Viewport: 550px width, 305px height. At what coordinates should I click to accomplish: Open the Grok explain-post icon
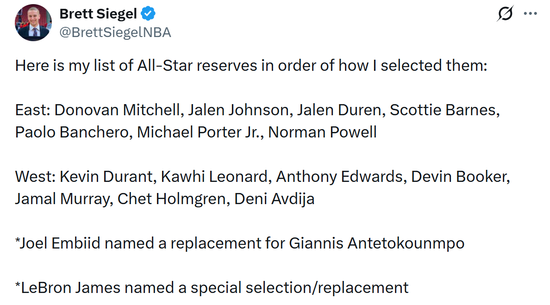505,14
